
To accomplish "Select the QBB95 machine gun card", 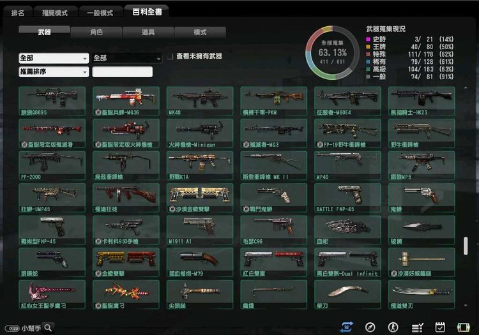I will [52, 101].
